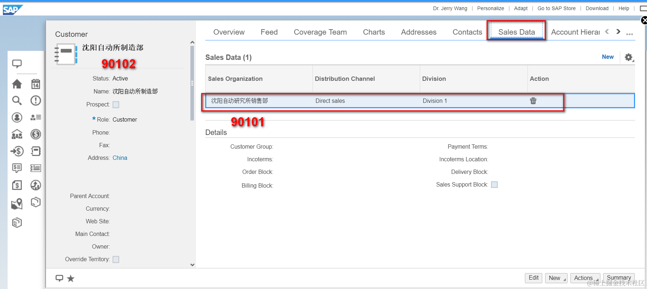647x289 pixels.
Task: Switch to the Addresses tab
Action: (419, 32)
